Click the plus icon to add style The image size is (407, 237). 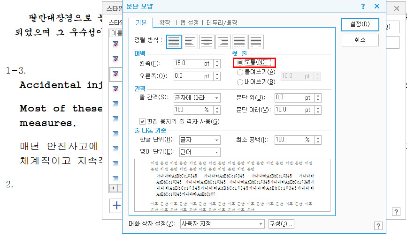coord(116,205)
